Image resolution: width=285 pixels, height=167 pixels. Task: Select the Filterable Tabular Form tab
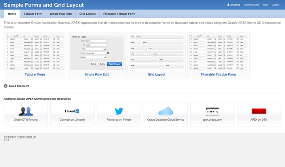click(x=120, y=13)
